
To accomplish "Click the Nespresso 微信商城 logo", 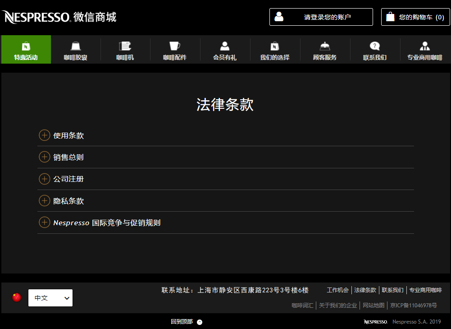I will click(x=59, y=17).
